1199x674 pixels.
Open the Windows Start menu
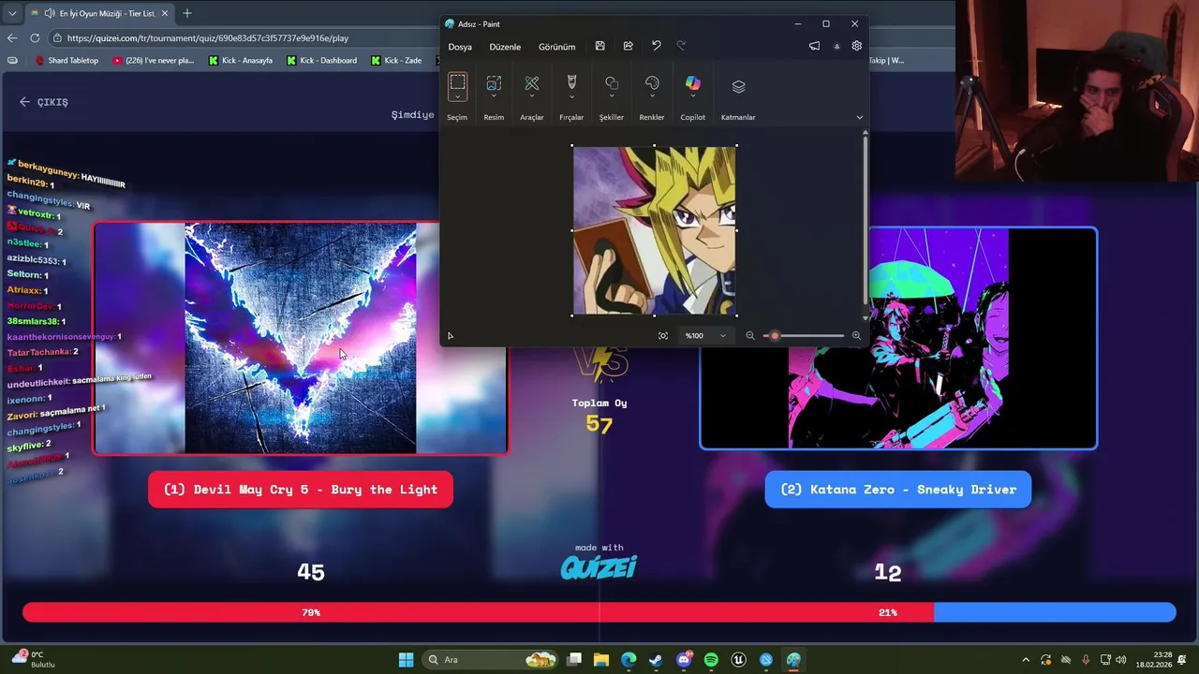pyautogui.click(x=406, y=660)
